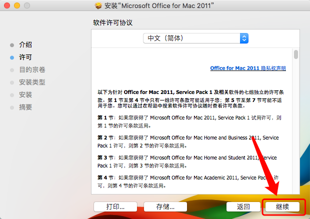The height and width of the screenshot is (219, 310).
Task: Select the 介绍 step in sidebar
Action: pos(25,44)
